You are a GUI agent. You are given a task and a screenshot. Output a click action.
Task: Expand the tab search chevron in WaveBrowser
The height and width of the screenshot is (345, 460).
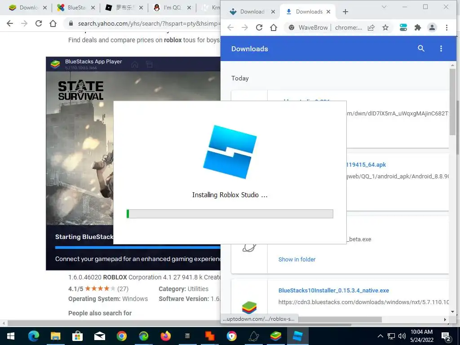(x=384, y=7)
